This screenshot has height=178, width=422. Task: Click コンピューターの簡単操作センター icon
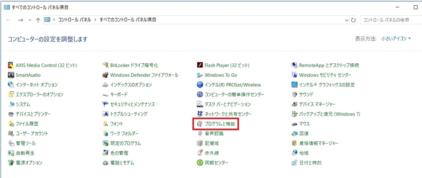click(x=200, y=94)
